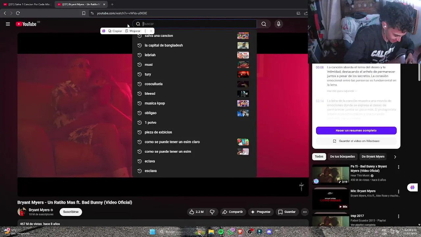Open Brave browser taskbar icon
This screenshot has width=421, height=237.
tap(240, 232)
